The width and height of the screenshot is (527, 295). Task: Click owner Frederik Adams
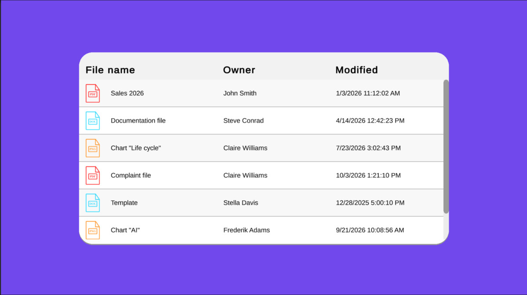[x=246, y=230]
